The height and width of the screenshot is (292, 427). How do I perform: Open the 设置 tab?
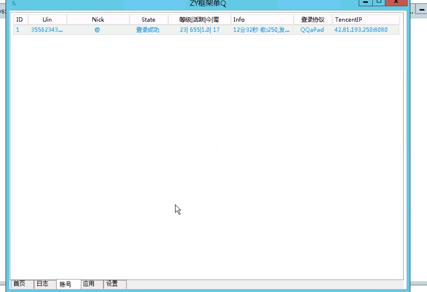point(112,284)
